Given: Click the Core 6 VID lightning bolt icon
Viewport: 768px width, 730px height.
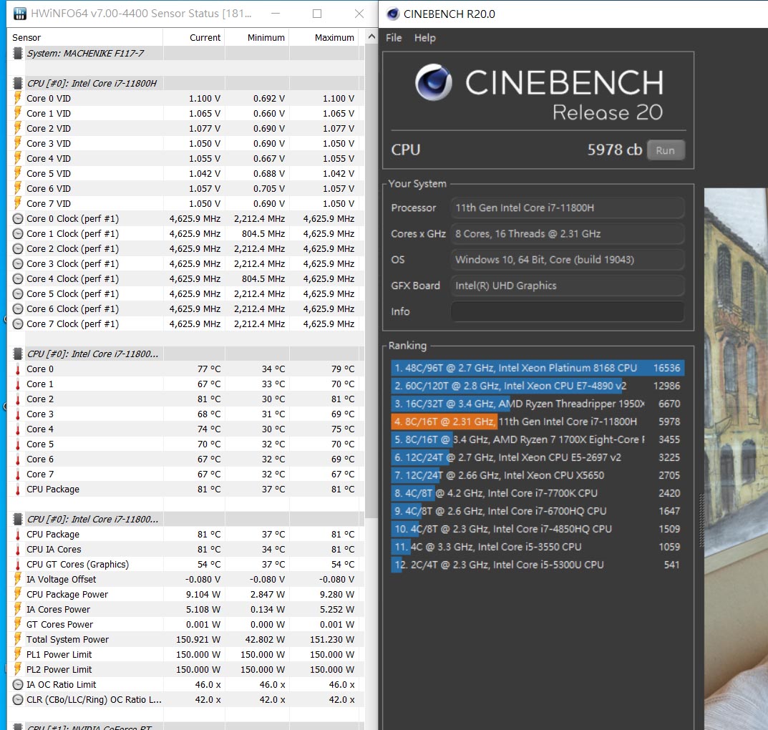Looking at the screenshot, I should [x=18, y=188].
